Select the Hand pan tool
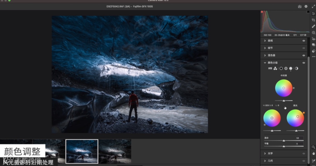The height and width of the screenshot is (166, 316). click(x=313, y=153)
